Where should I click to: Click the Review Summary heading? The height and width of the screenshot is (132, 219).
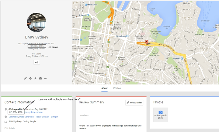click(91, 102)
